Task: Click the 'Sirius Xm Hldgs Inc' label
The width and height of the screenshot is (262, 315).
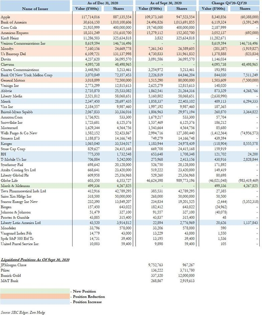Action: pos(16,196)
